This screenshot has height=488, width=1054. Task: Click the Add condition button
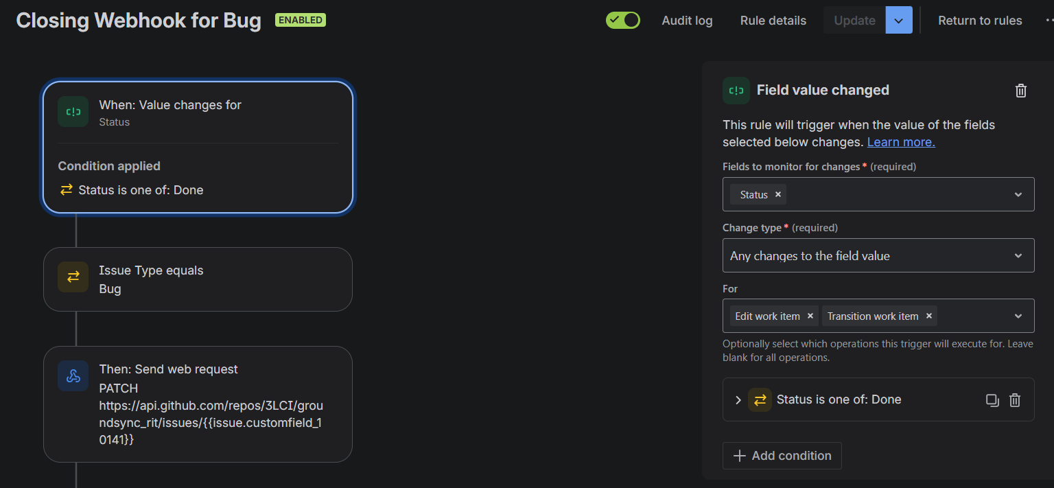point(782,456)
